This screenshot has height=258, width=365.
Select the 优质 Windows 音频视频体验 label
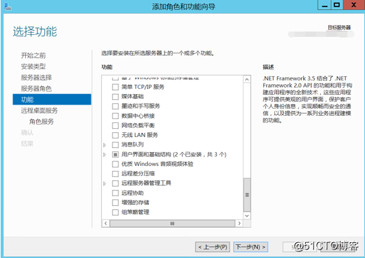[157, 164]
